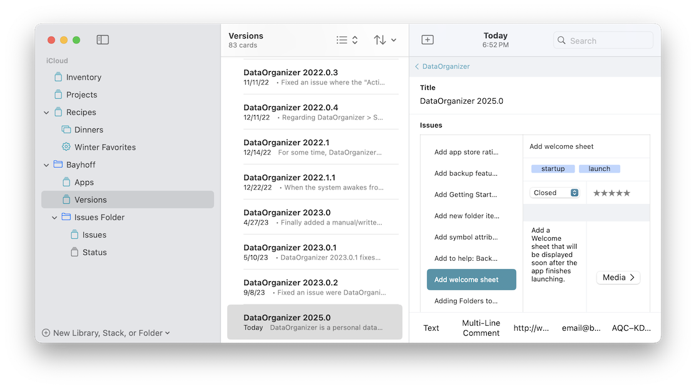Click the Dinners stack icon
The image size is (696, 389).
[66, 129]
